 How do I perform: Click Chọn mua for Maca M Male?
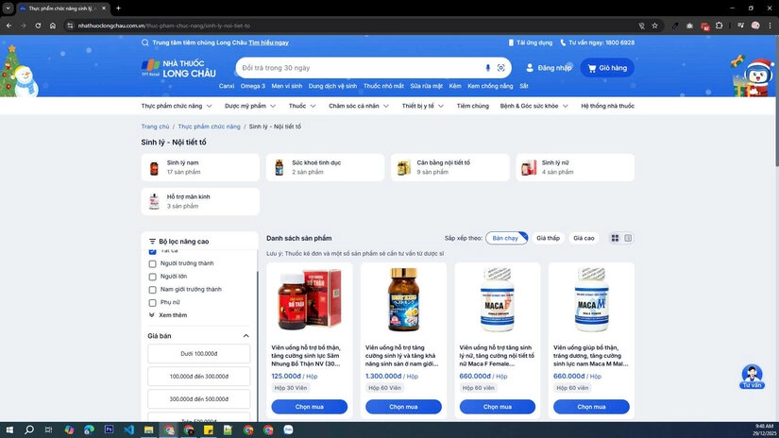pos(591,407)
